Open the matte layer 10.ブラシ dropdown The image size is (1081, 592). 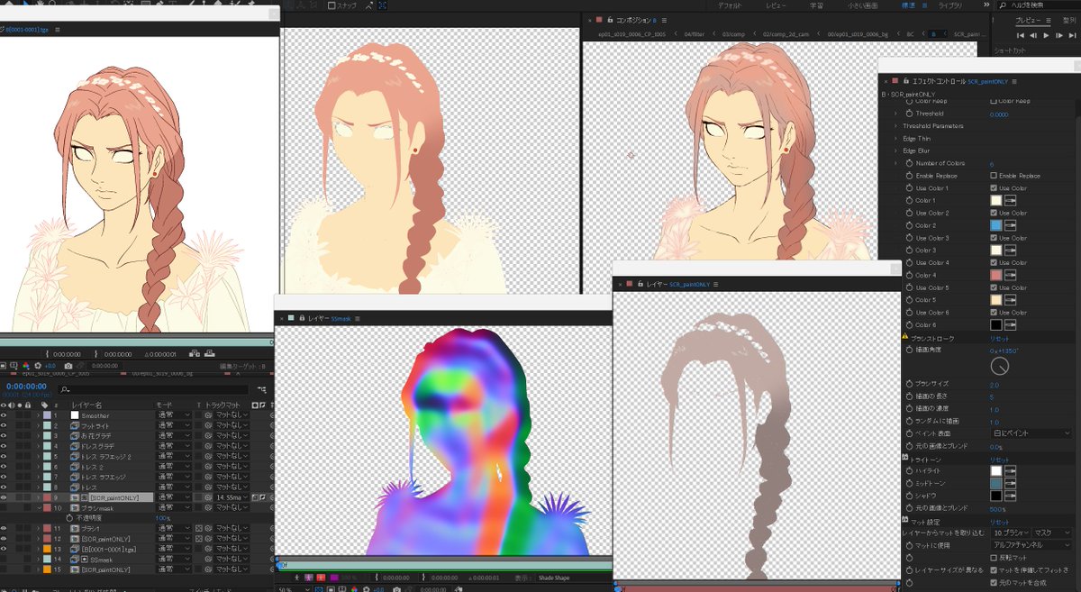[x=1011, y=533]
